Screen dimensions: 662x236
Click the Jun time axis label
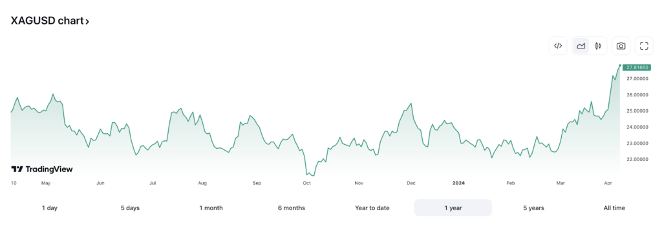[100, 183]
